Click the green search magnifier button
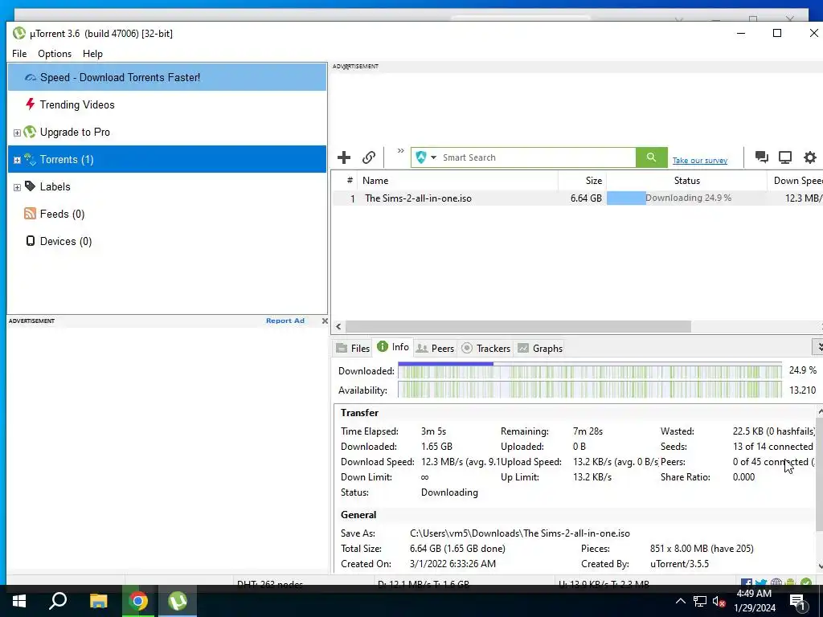 [651, 157]
